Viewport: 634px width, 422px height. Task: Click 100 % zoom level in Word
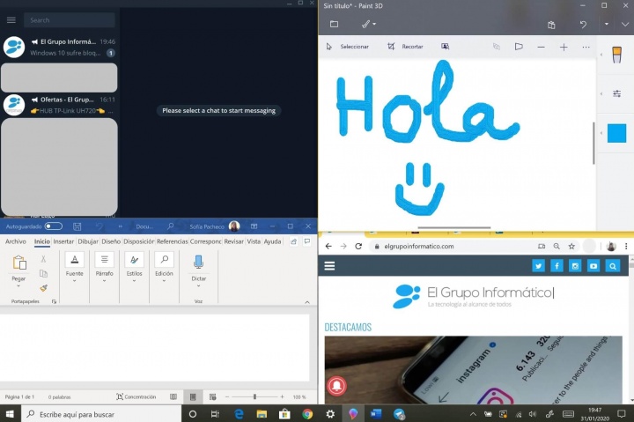tap(299, 397)
